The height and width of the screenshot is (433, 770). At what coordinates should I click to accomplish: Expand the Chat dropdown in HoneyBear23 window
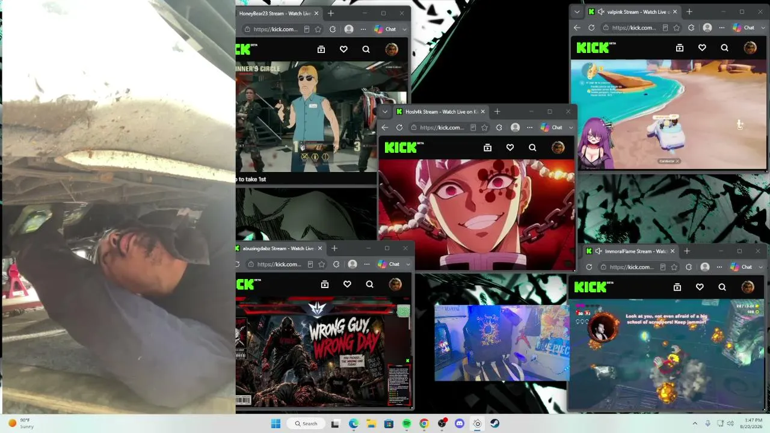404,29
